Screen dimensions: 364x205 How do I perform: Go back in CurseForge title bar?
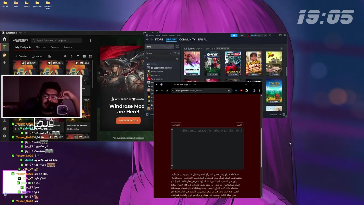tap(20, 33)
